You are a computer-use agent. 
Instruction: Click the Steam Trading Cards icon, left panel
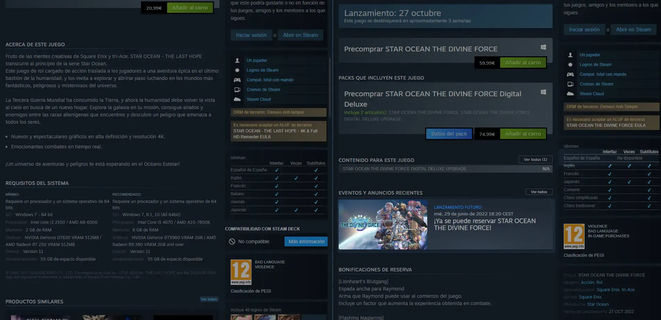(237, 90)
